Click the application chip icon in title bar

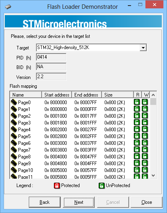pyautogui.click(x=8, y=6)
